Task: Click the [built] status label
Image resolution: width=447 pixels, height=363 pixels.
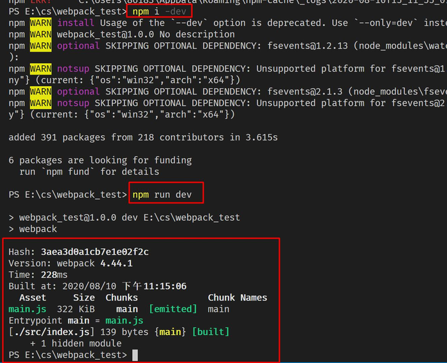Action: click(x=211, y=332)
